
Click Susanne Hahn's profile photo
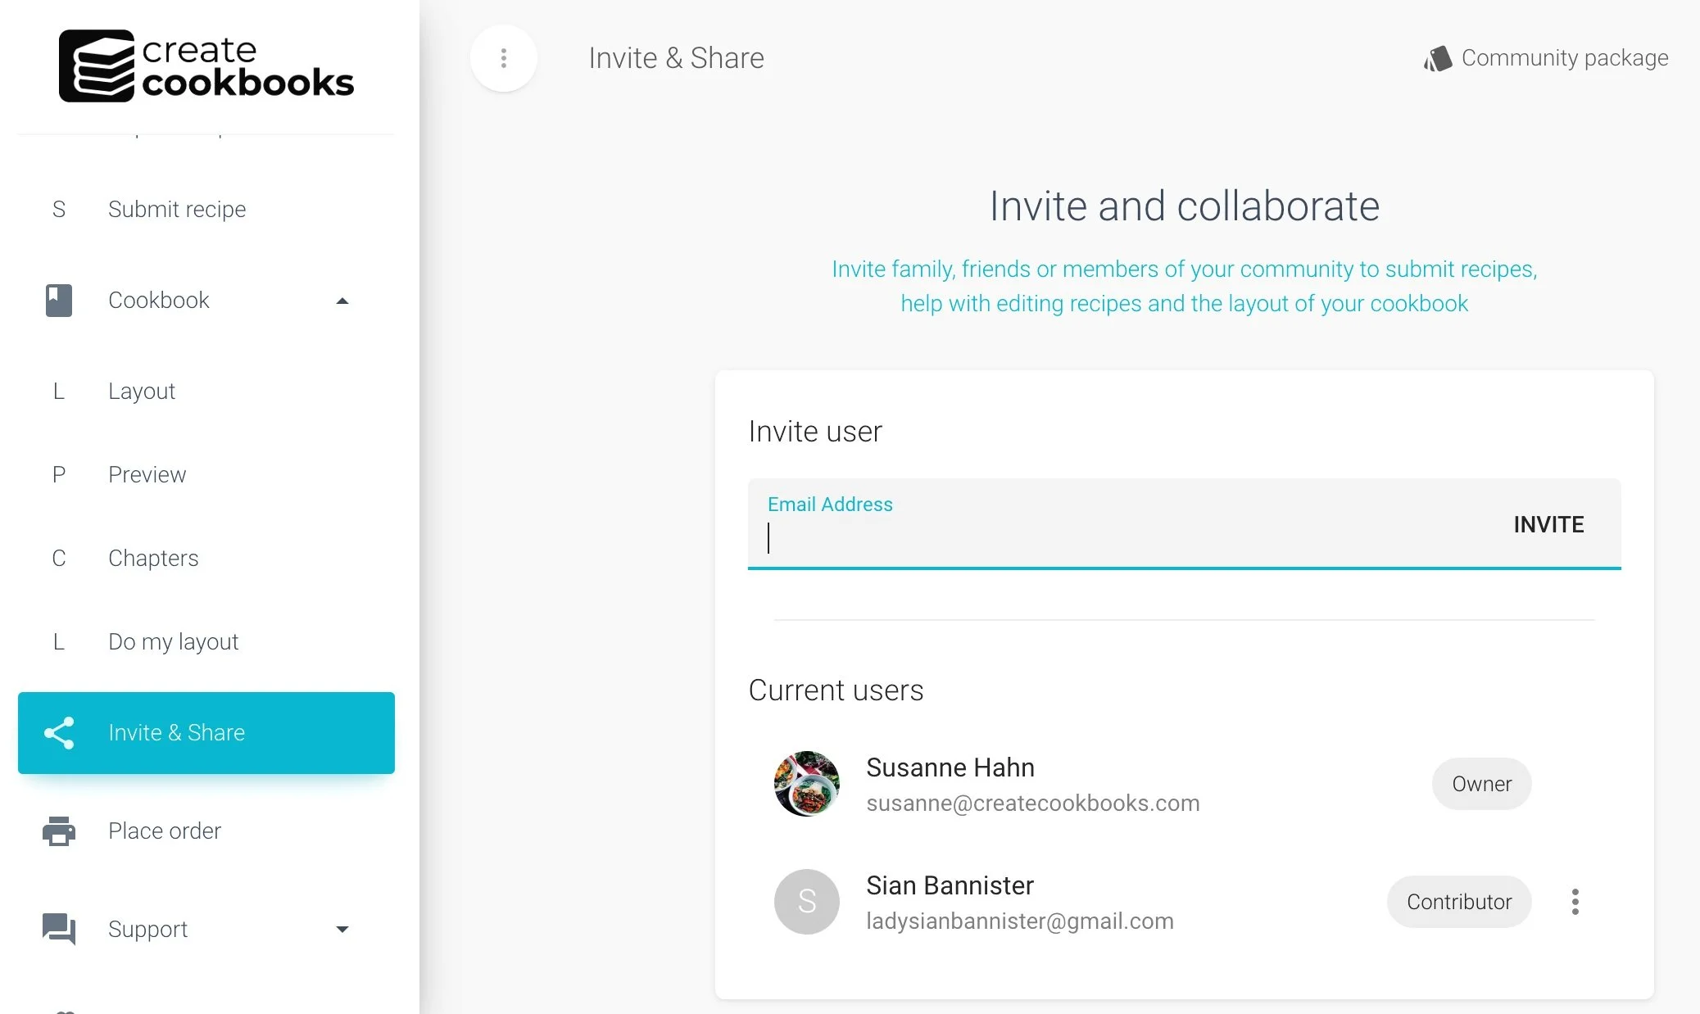coord(806,784)
